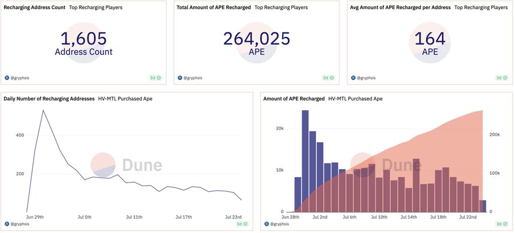515x233 pixels.
Task: Click the APE label under 264,025
Action: pyautogui.click(x=257, y=52)
